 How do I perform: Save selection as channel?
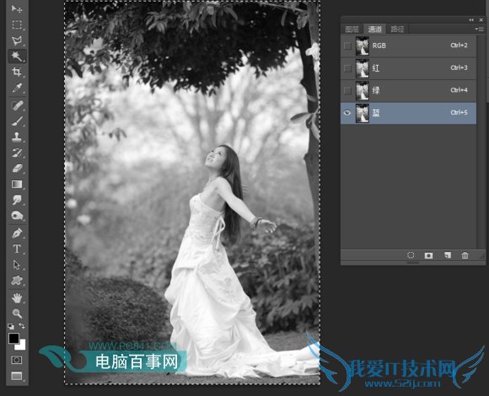428,255
